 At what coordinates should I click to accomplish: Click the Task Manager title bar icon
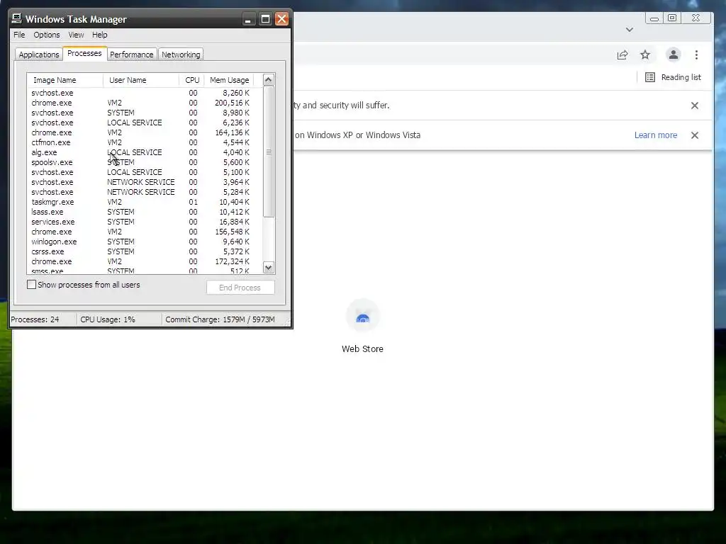(17, 18)
